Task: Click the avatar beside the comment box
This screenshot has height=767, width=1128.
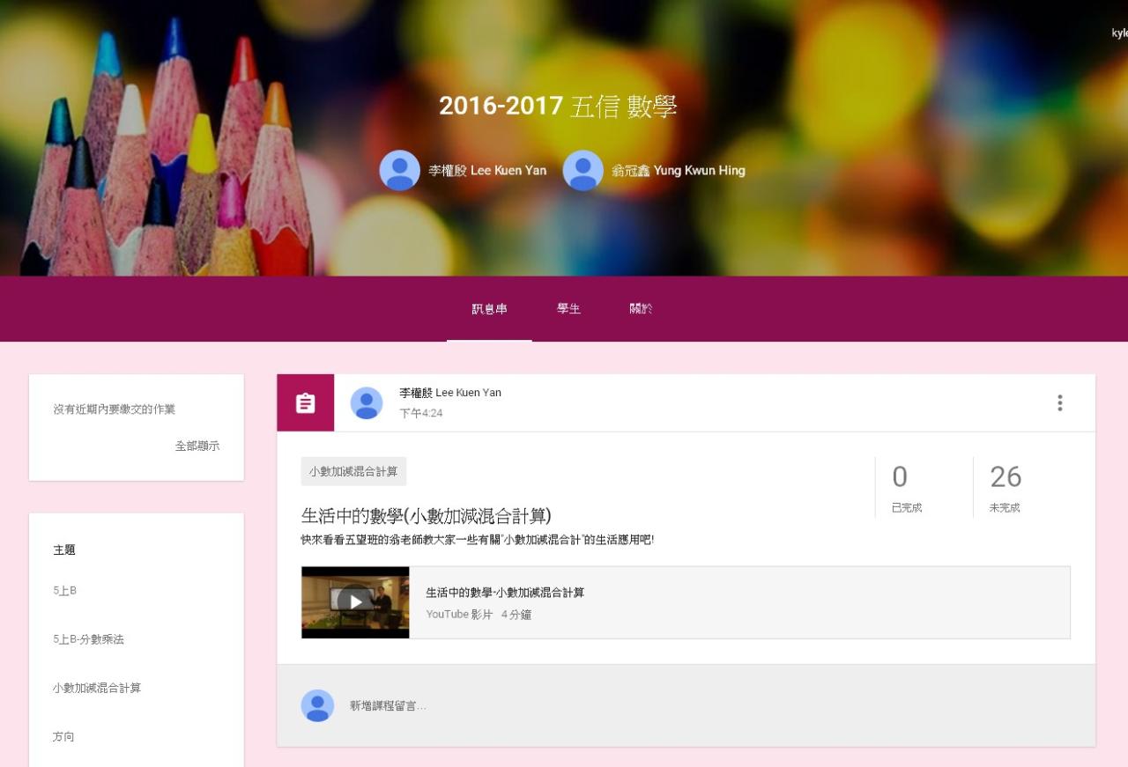Action: click(317, 706)
